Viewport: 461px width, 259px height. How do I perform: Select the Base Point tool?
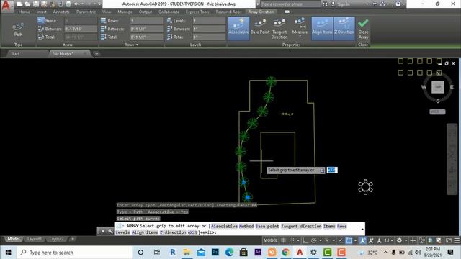[260, 27]
